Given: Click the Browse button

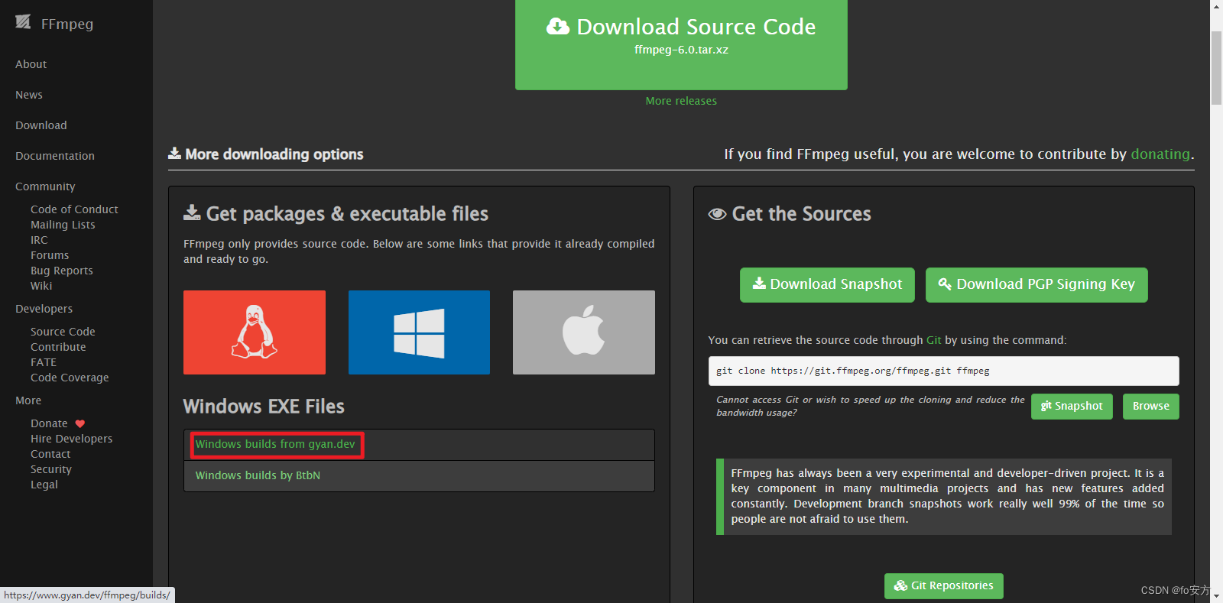Looking at the screenshot, I should click(1151, 407).
